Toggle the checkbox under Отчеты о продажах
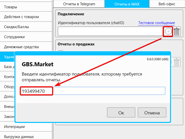 [61, 52]
